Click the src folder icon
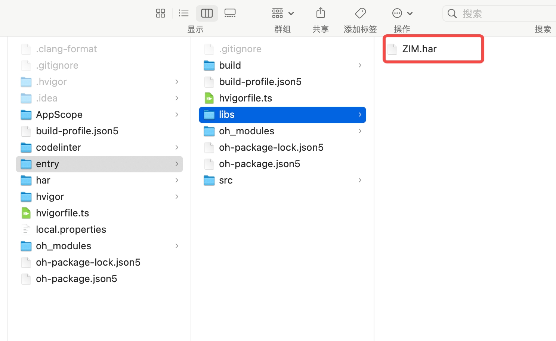 (209, 180)
